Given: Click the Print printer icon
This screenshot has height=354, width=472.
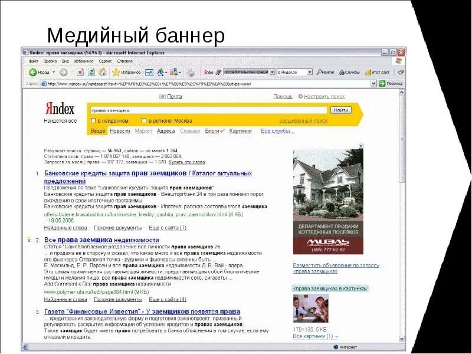Looking at the screenshot, I should click(190, 72).
